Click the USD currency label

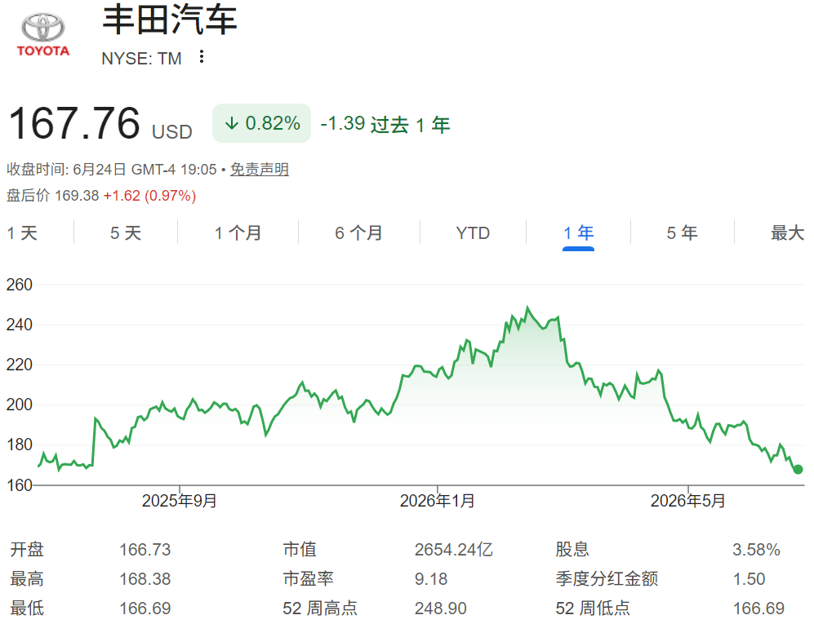pyautogui.click(x=171, y=132)
